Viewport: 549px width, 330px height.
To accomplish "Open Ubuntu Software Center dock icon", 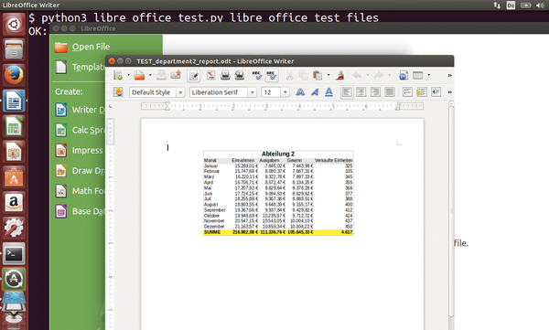I will (14, 177).
